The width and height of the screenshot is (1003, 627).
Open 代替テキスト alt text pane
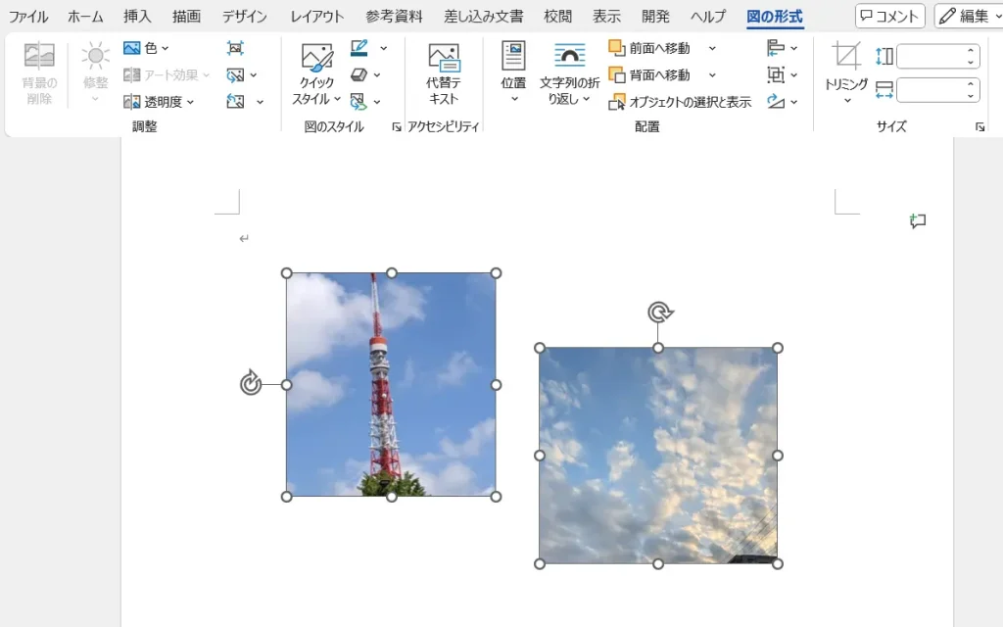click(x=444, y=74)
